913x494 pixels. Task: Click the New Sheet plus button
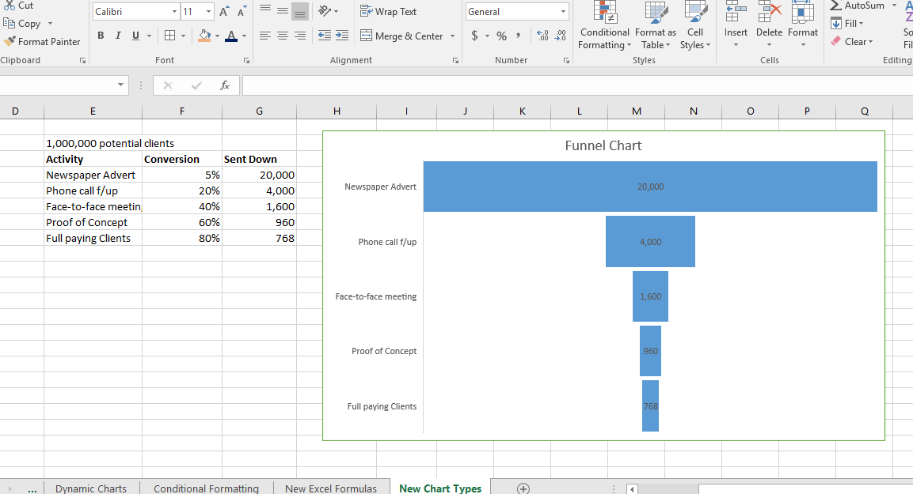(522, 488)
